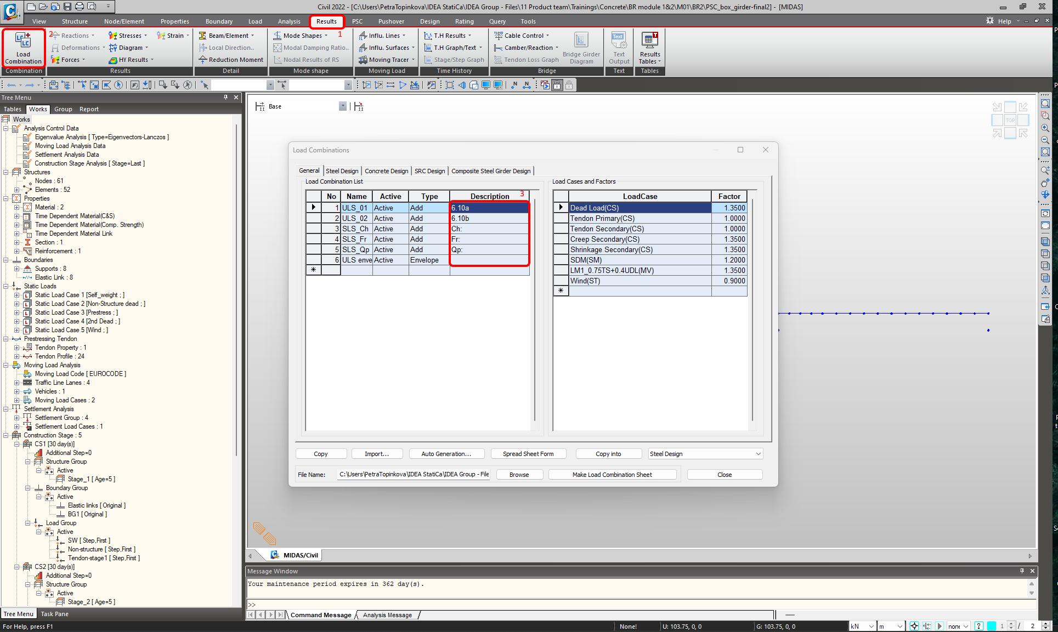The width and height of the screenshot is (1058, 632).
Task: Open the PSC ribbon tab
Action: click(x=357, y=21)
